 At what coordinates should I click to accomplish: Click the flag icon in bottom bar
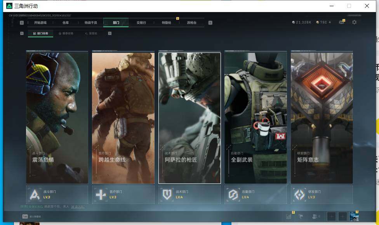[x=301, y=216]
